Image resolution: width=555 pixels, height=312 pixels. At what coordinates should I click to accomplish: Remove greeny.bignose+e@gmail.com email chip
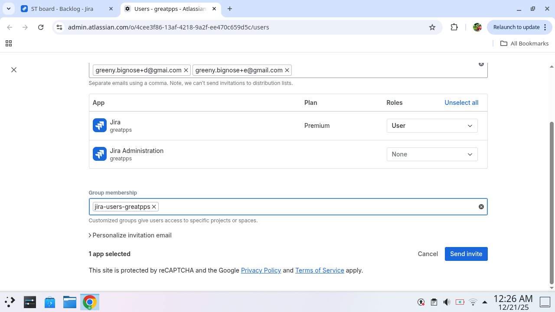[x=287, y=70]
